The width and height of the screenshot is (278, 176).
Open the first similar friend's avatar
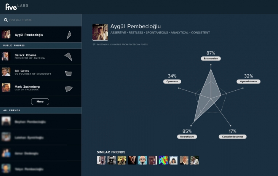pyautogui.click(x=101, y=160)
